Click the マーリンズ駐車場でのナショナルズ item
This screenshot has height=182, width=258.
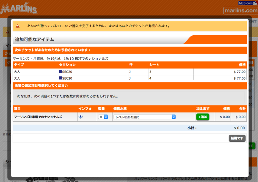38,117
